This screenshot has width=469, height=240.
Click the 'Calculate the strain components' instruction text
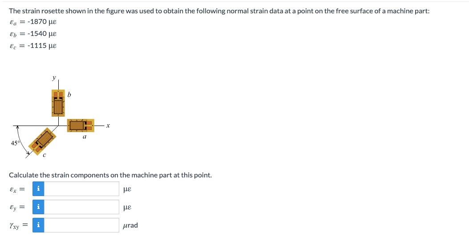click(x=110, y=175)
